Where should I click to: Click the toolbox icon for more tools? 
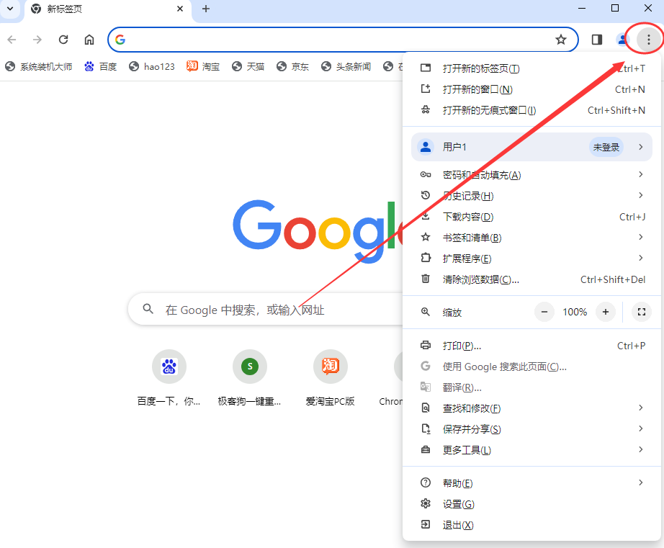(426, 449)
